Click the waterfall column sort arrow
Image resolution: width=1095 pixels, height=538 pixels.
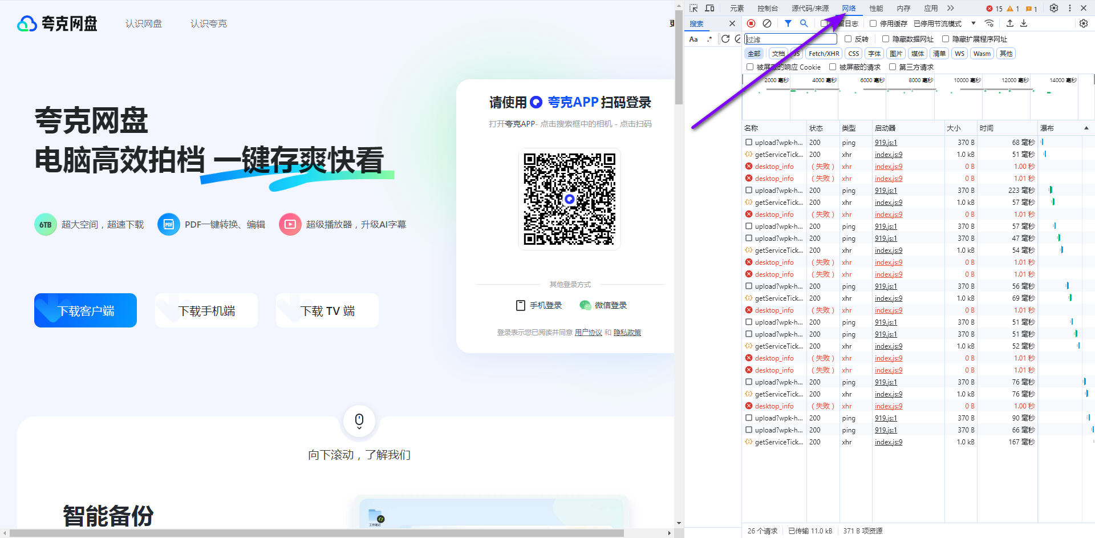point(1086,128)
